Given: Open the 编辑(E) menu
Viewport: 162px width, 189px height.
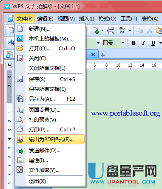Looking at the screenshot, I should [45, 19].
